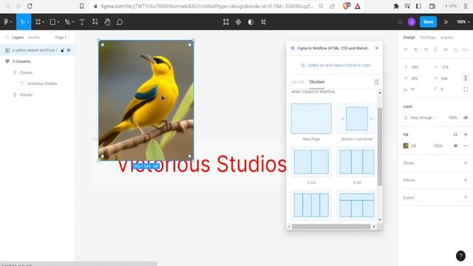Insert the 2 col structure
This screenshot has width=473, height=266.
tap(311, 162)
